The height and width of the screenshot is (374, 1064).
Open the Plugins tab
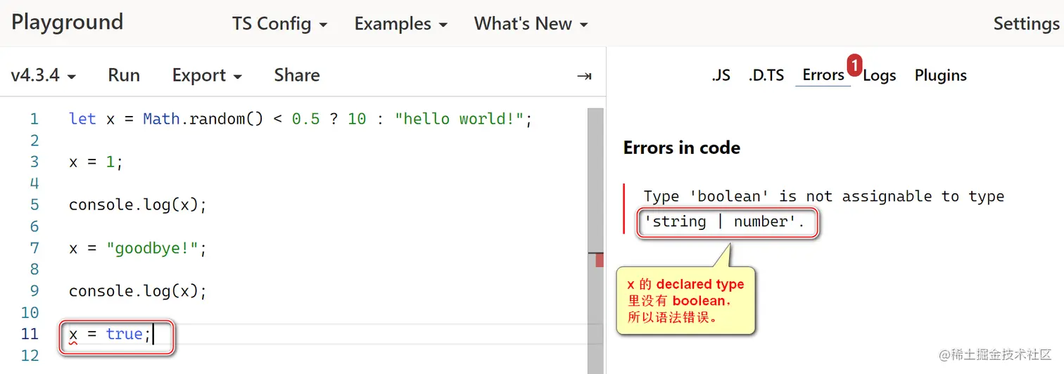coord(941,75)
